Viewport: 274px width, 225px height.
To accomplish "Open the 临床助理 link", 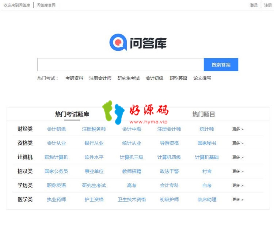I will click(x=207, y=199).
